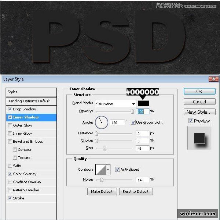
Task: Confirm with the OK button
Action: [x=199, y=91]
